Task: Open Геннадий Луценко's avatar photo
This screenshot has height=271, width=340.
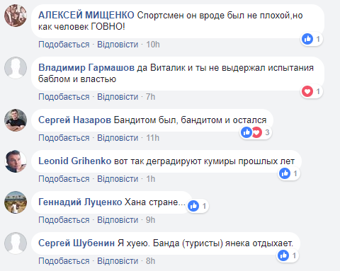Action: [x=16, y=202]
